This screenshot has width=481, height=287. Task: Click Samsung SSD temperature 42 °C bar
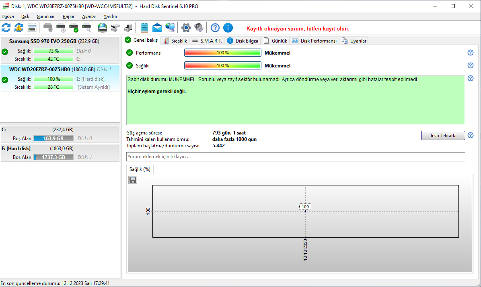pyautogui.click(x=53, y=59)
